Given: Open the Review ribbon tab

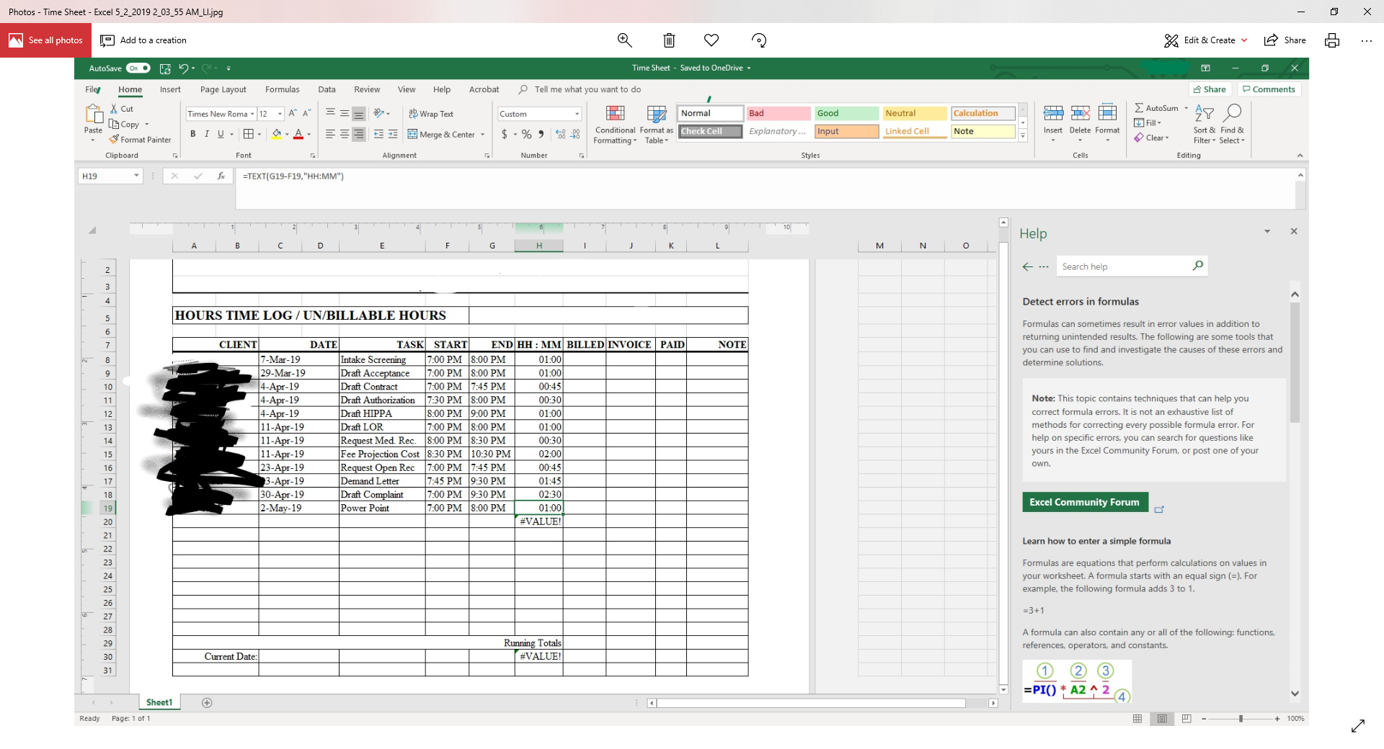Looking at the screenshot, I should (x=367, y=89).
